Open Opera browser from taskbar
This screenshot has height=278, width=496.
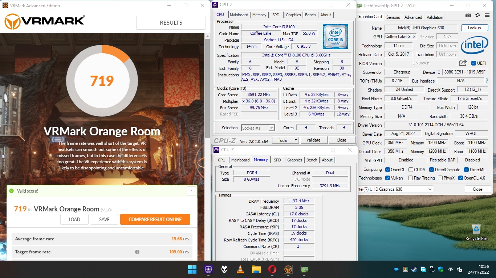click(x=272, y=269)
